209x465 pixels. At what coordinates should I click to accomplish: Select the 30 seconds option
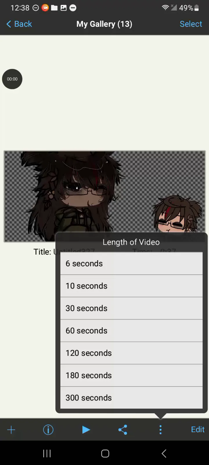pyautogui.click(x=131, y=308)
